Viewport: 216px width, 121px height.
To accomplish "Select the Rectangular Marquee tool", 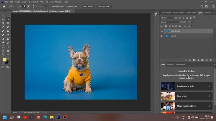I will (8, 15).
